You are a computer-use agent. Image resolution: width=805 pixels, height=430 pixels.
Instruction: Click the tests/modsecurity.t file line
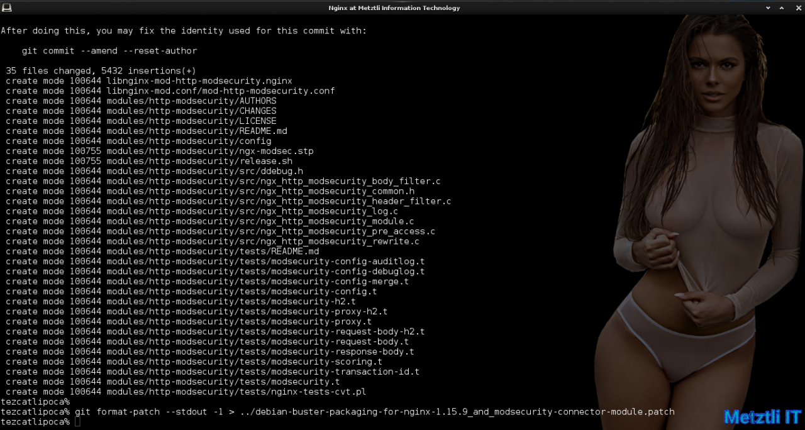(x=173, y=383)
